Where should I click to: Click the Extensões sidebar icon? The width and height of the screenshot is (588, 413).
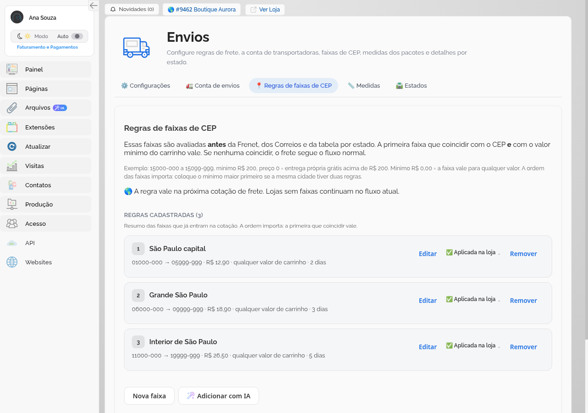click(12, 127)
